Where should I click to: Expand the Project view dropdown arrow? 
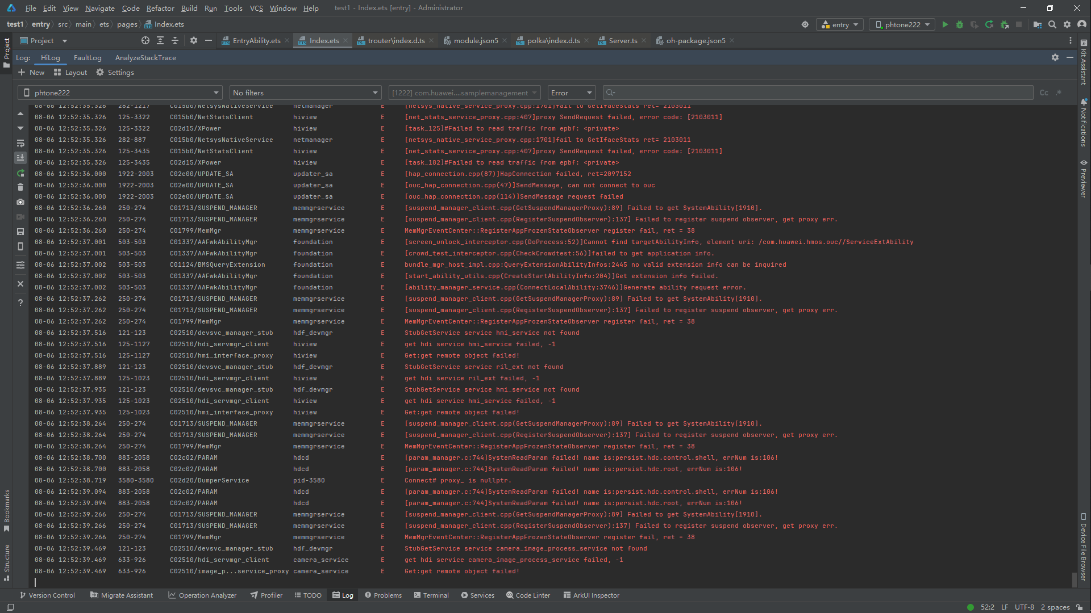65,41
